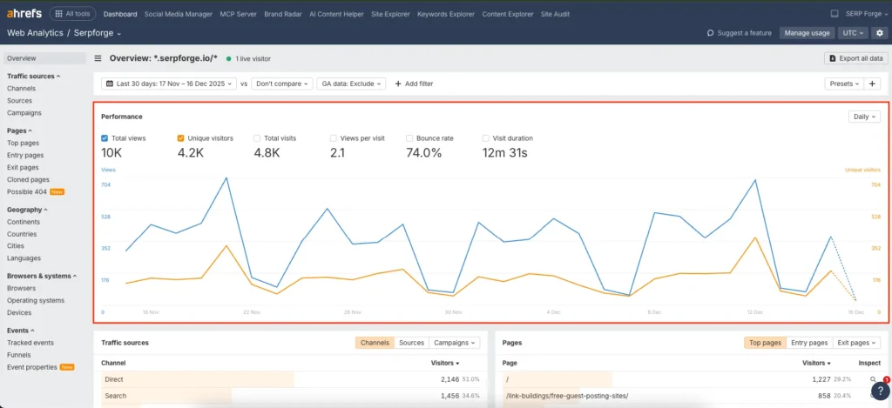Open the All tools grid menu
Image resolution: width=892 pixels, height=408 pixels.
point(72,14)
